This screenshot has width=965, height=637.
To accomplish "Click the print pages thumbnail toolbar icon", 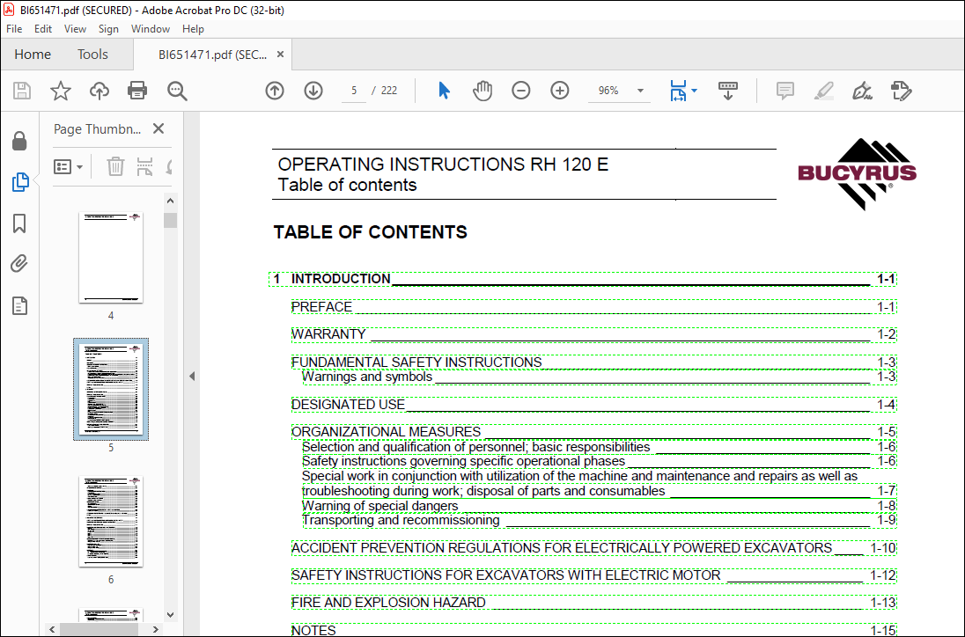I will coord(144,166).
